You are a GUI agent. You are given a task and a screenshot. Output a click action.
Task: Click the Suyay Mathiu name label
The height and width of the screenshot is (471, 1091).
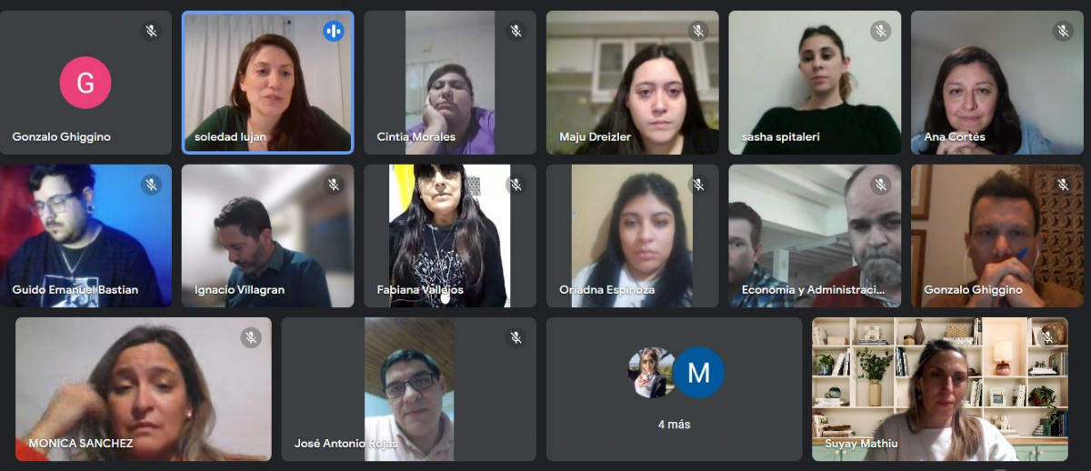point(861,444)
